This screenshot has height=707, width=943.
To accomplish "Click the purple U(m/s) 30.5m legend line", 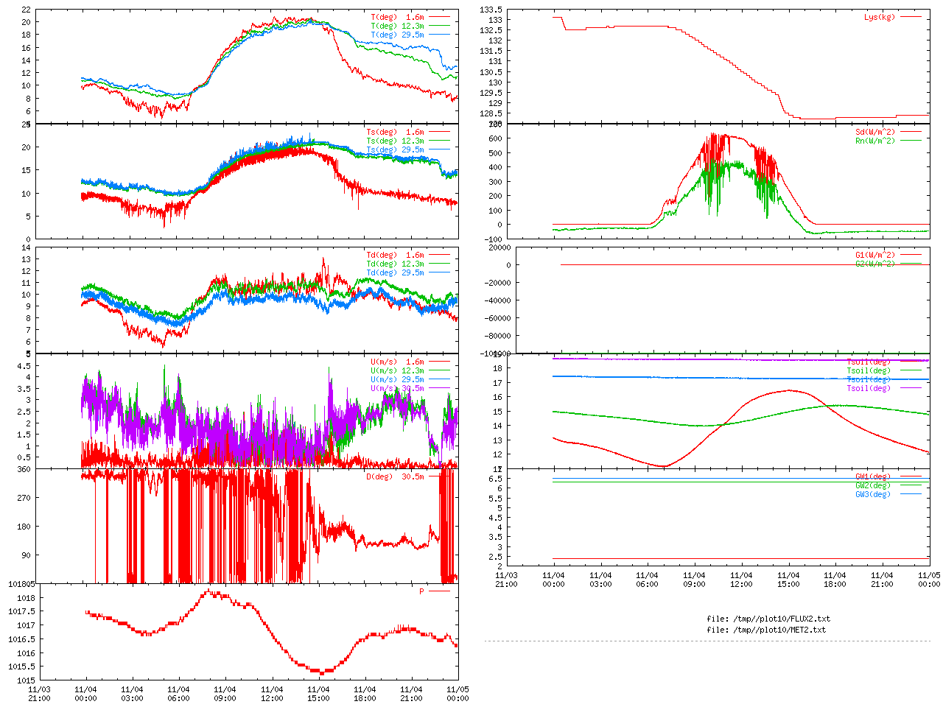I will tap(439, 388).
